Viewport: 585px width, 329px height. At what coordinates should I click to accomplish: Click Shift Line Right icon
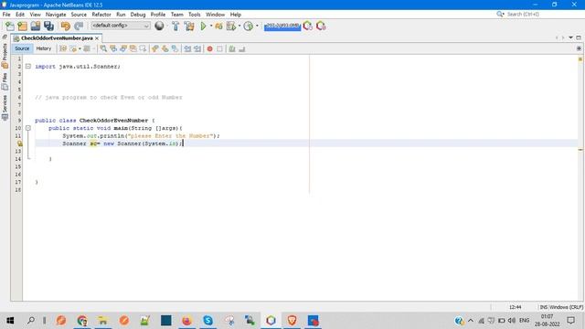[x=197, y=48]
